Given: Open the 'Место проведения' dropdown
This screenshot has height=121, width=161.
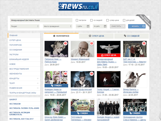Looking at the screenshot, I should point(58,26).
